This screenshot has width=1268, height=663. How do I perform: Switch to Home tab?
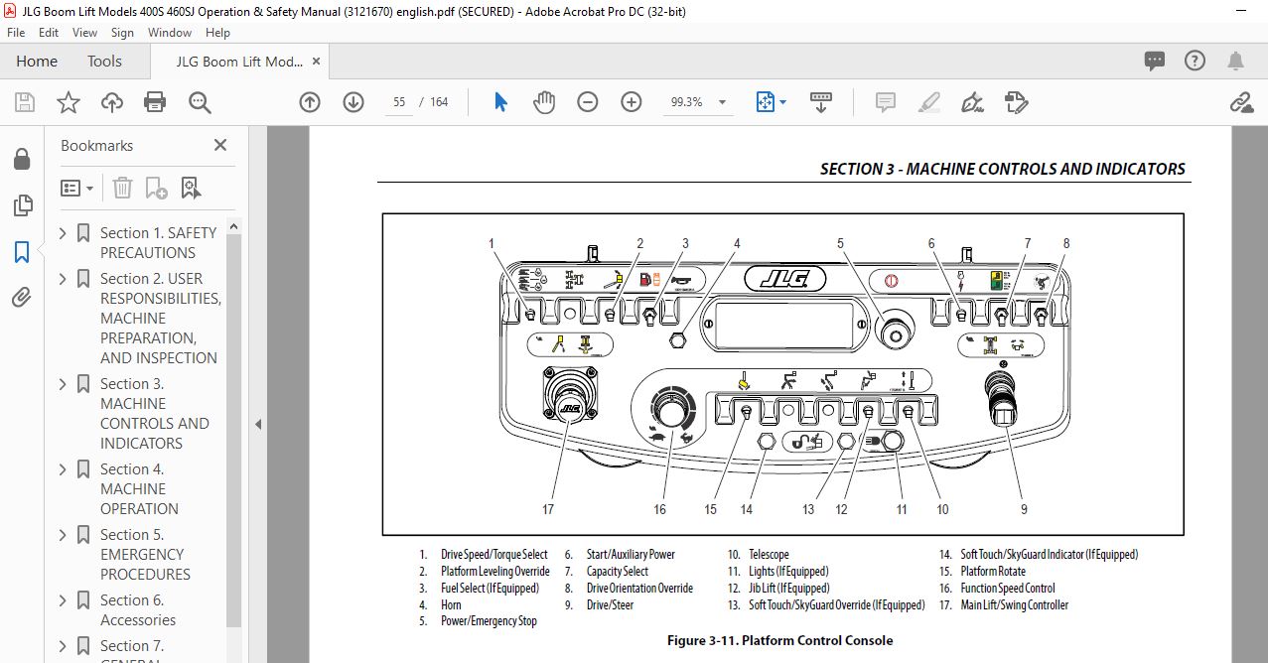coord(37,62)
